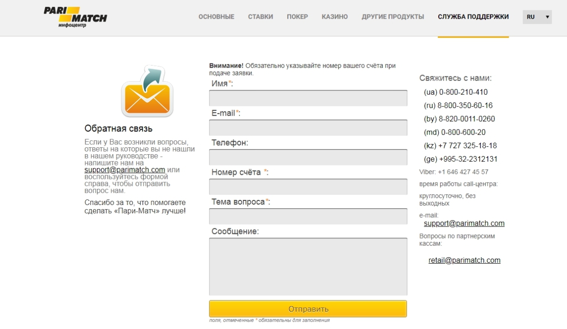Click into the E-mail input field

[308, 128]
